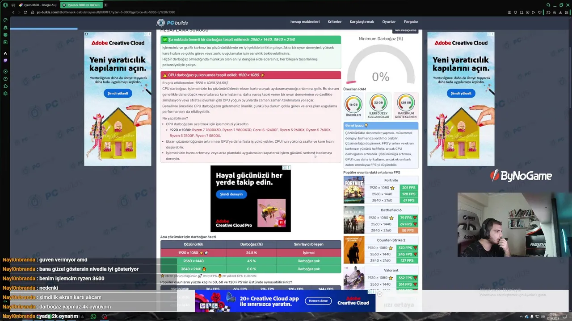The width and height of the screenshot is (572, 321).
Task: Click the heart bookmark icon in address bar
Action: [x=539, y=12]
